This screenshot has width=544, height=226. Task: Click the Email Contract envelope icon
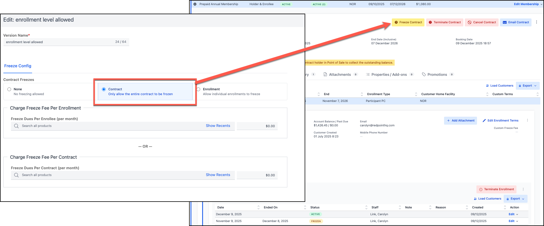click(505, 22)
